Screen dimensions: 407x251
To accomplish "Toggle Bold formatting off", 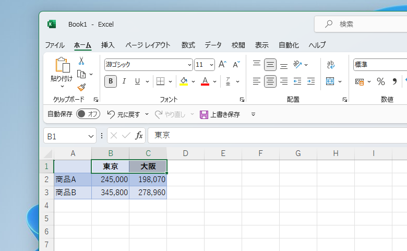I will click(111, 81).
